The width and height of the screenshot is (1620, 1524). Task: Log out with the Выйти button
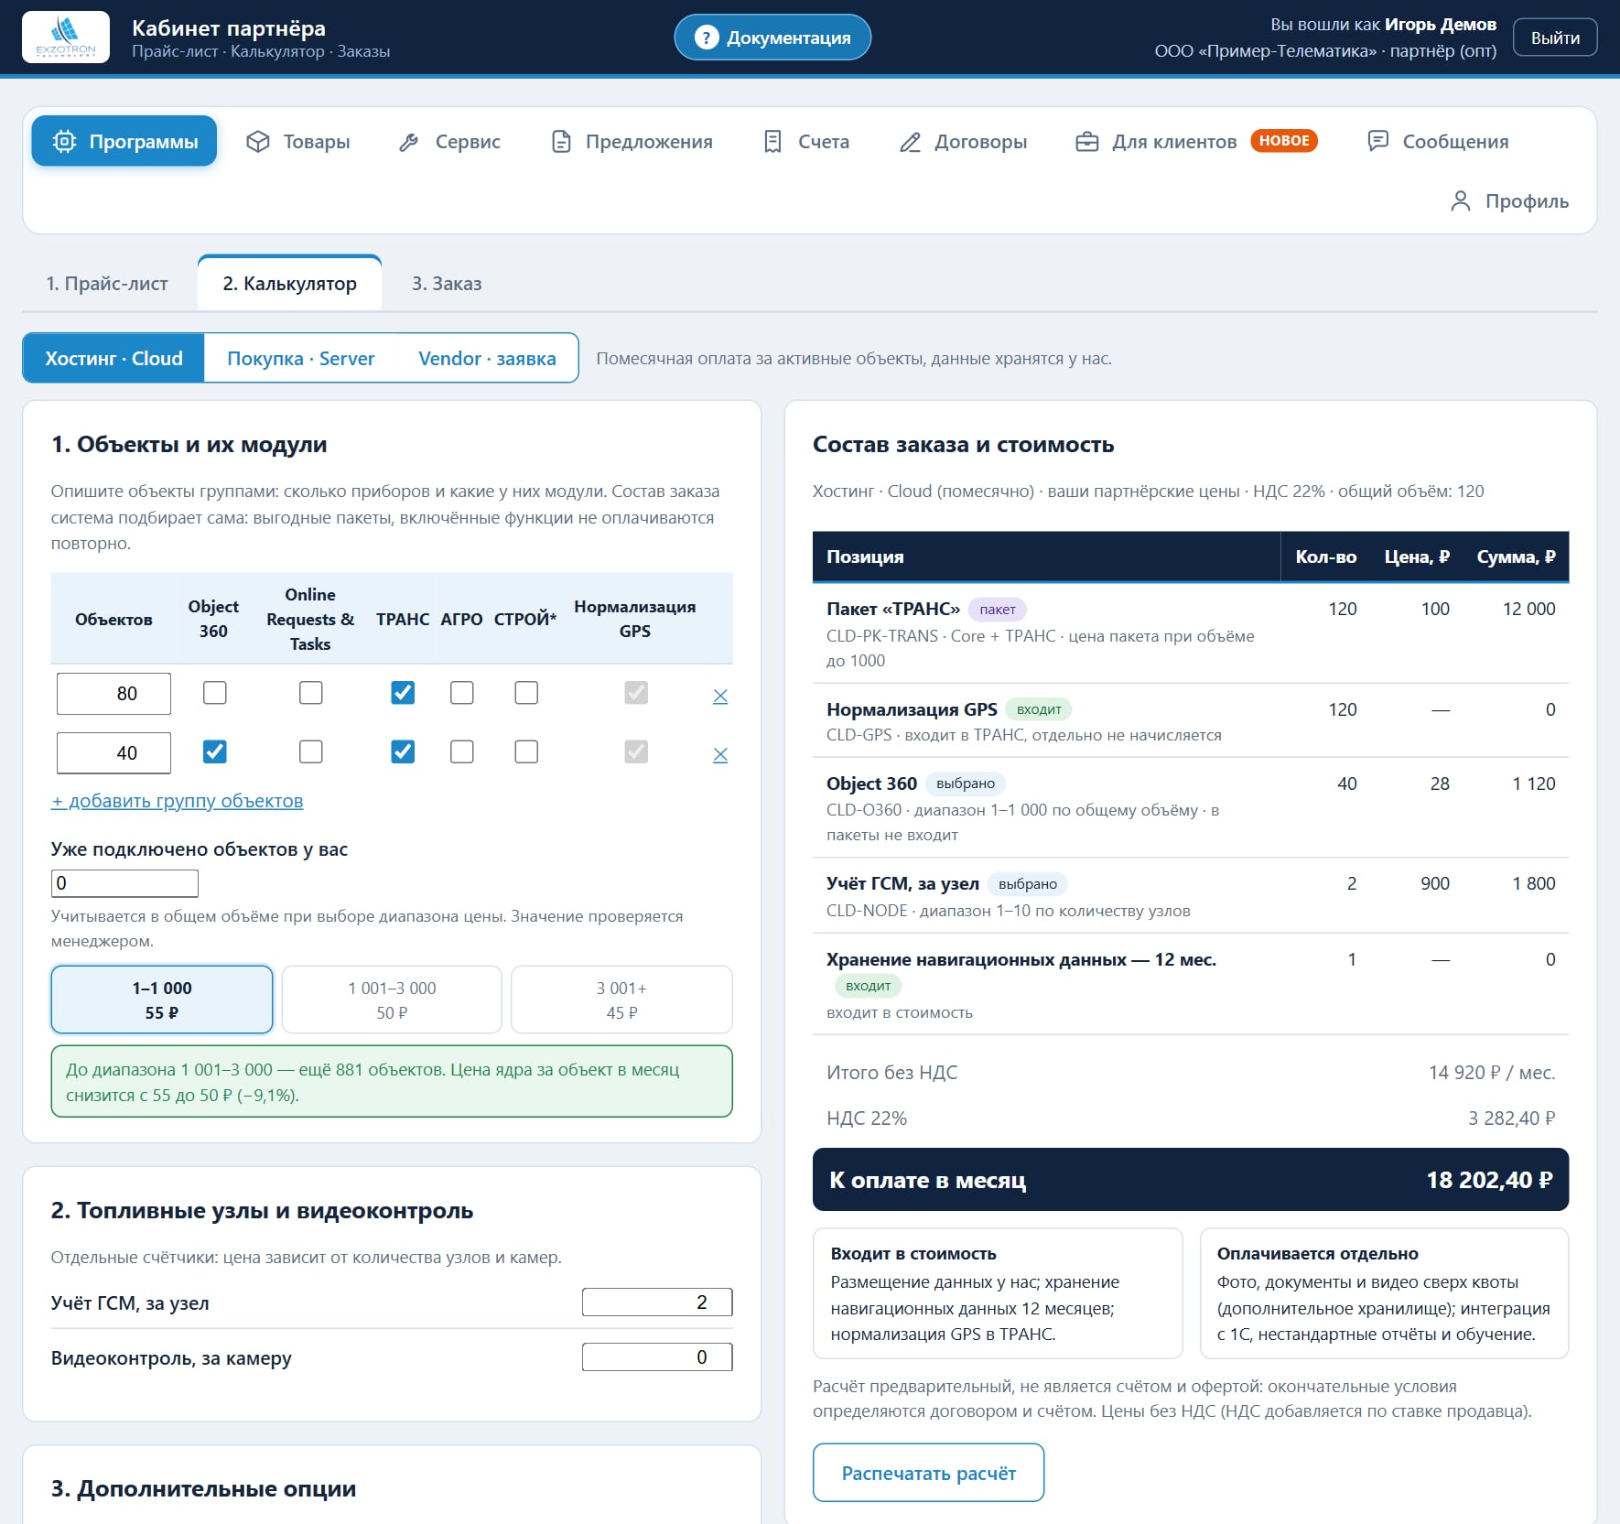1555,38
